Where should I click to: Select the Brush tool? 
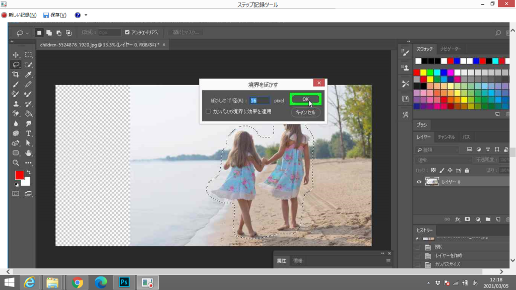click(16, 84)
